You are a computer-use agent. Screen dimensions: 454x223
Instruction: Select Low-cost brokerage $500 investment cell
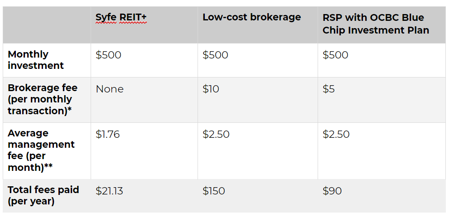tap(258, 60)
